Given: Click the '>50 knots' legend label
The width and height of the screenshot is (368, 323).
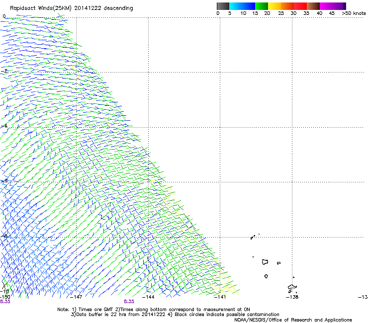Looking at the screenshot, I should (x=354, y=13).
